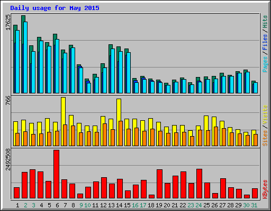Click day label 6 on the x-axis
This screenshot has height=211, width=271.
click(x=57, y=205)
